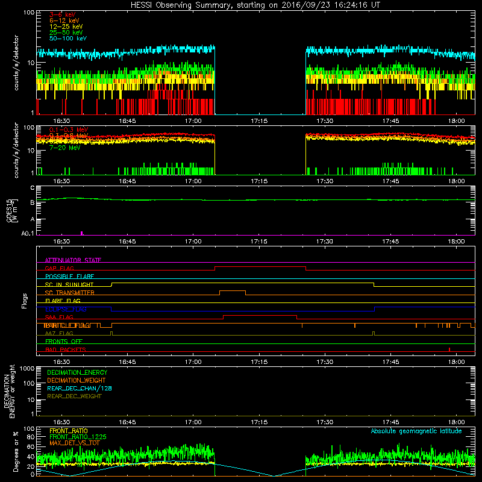The height and width of the screenshot is (482, 482).
Task: Select the DECIMATION_ENERGY legend label
Action: (x=77, y=372)
